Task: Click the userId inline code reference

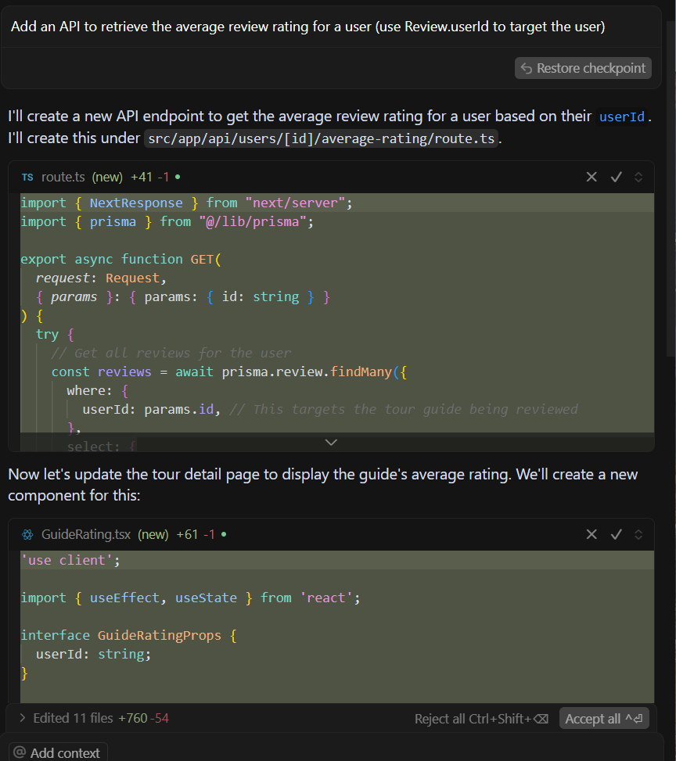Action: (x=621, y=117)
